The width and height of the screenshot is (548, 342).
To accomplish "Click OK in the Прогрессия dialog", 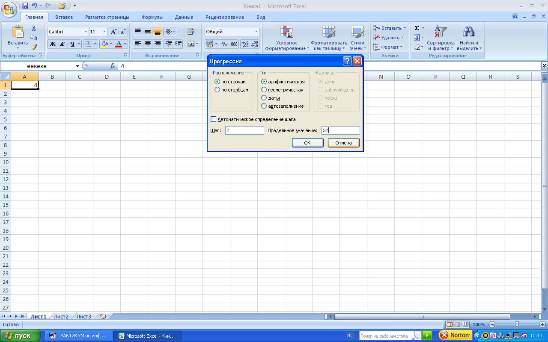I will pos(307,143).
